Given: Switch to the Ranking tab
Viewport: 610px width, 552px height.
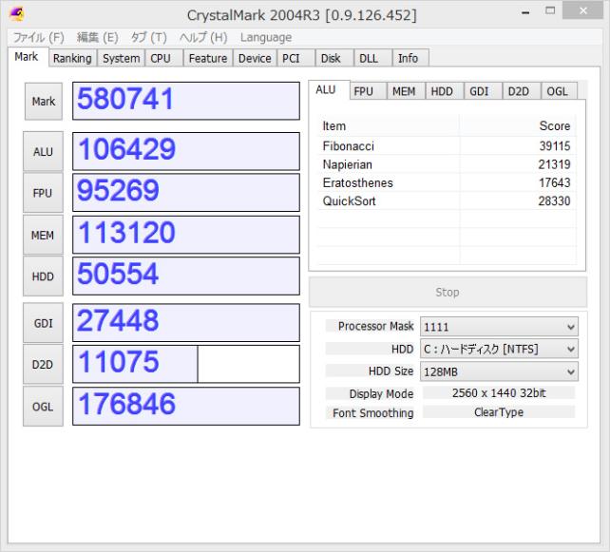Looking at the screenshot, I should [x=72, y=58].
